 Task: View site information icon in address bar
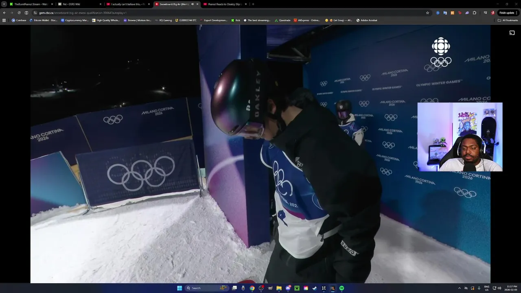[x=36, y=13]
